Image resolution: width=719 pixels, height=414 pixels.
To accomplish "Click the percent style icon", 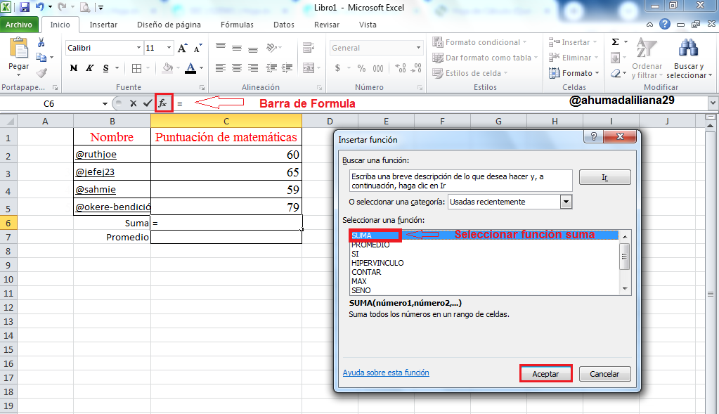I will [x=362, y=68].
